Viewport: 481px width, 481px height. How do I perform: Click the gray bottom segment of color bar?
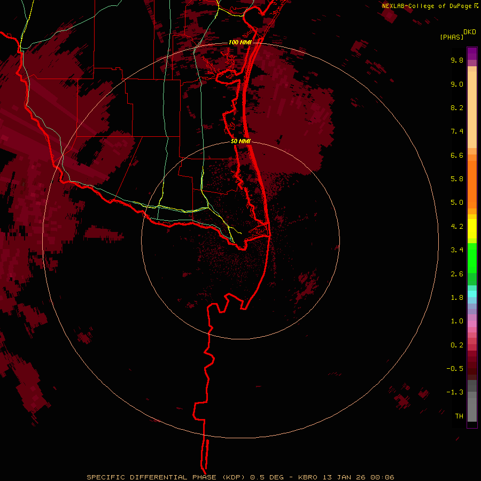(472, 410)
